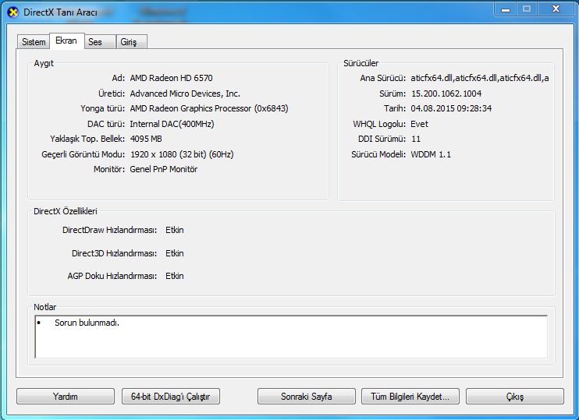579x420 pixels.
Task: Click device name 'AMD Radeon HD 6570'
Action: click(x=172, y=78)
